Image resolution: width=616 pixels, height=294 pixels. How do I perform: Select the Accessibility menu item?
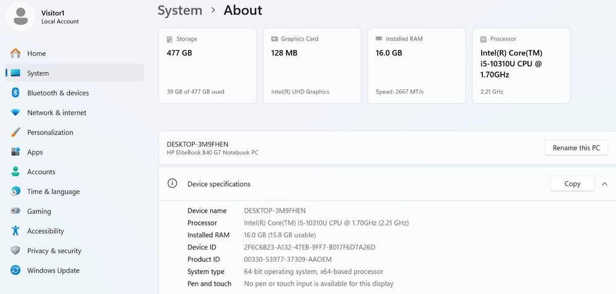(x=46, y=231)
